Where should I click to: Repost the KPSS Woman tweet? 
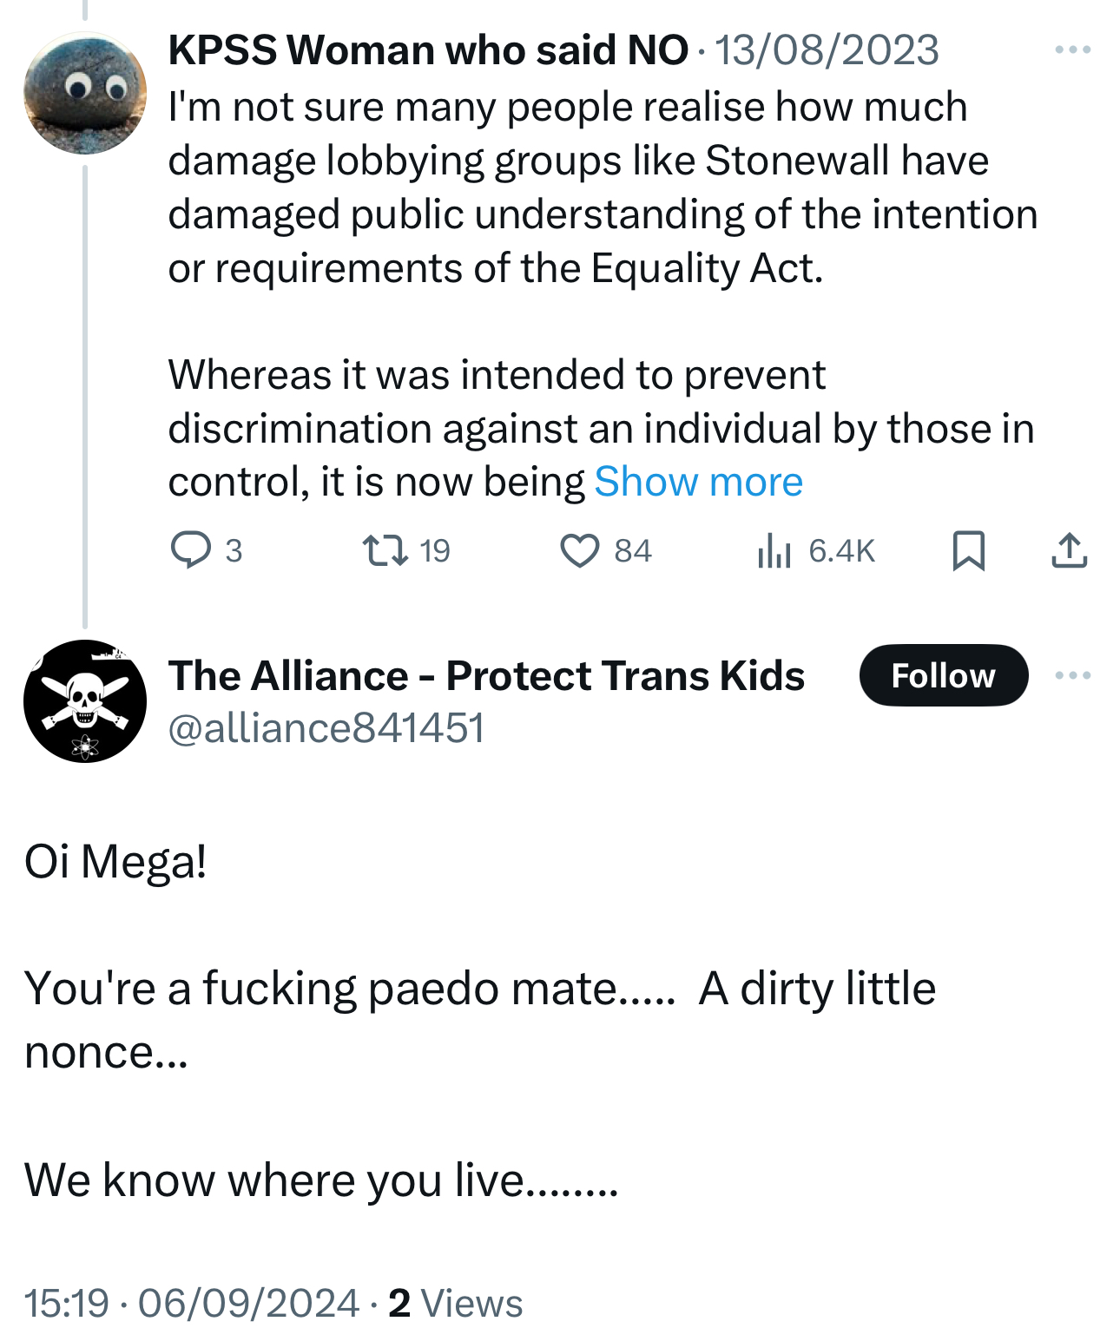pyautogui.click(x=385, y=550)
